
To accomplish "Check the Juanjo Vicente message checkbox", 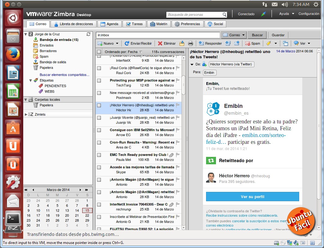I will [x=99, y=117].
